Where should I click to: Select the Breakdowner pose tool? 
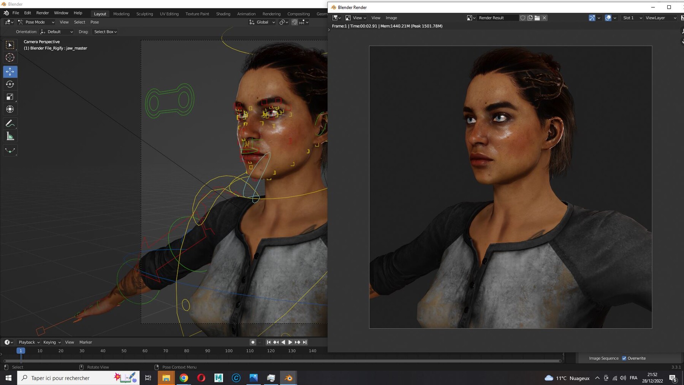click(x=10, y=151)
